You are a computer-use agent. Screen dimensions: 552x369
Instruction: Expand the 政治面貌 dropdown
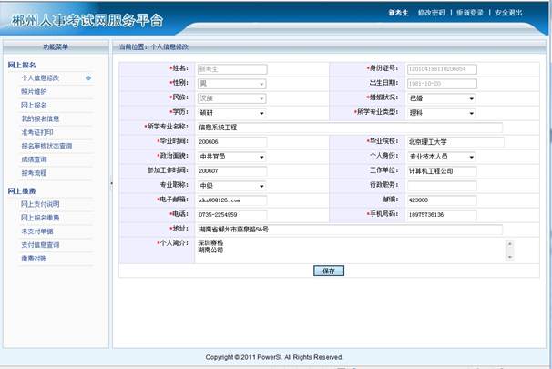point(261,157)
